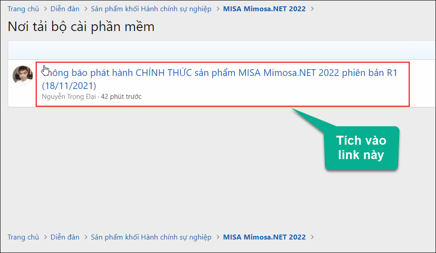Click chevron after top 'Trang chủ' breadcrumb

pyautogui.click(x=45, y=9)
